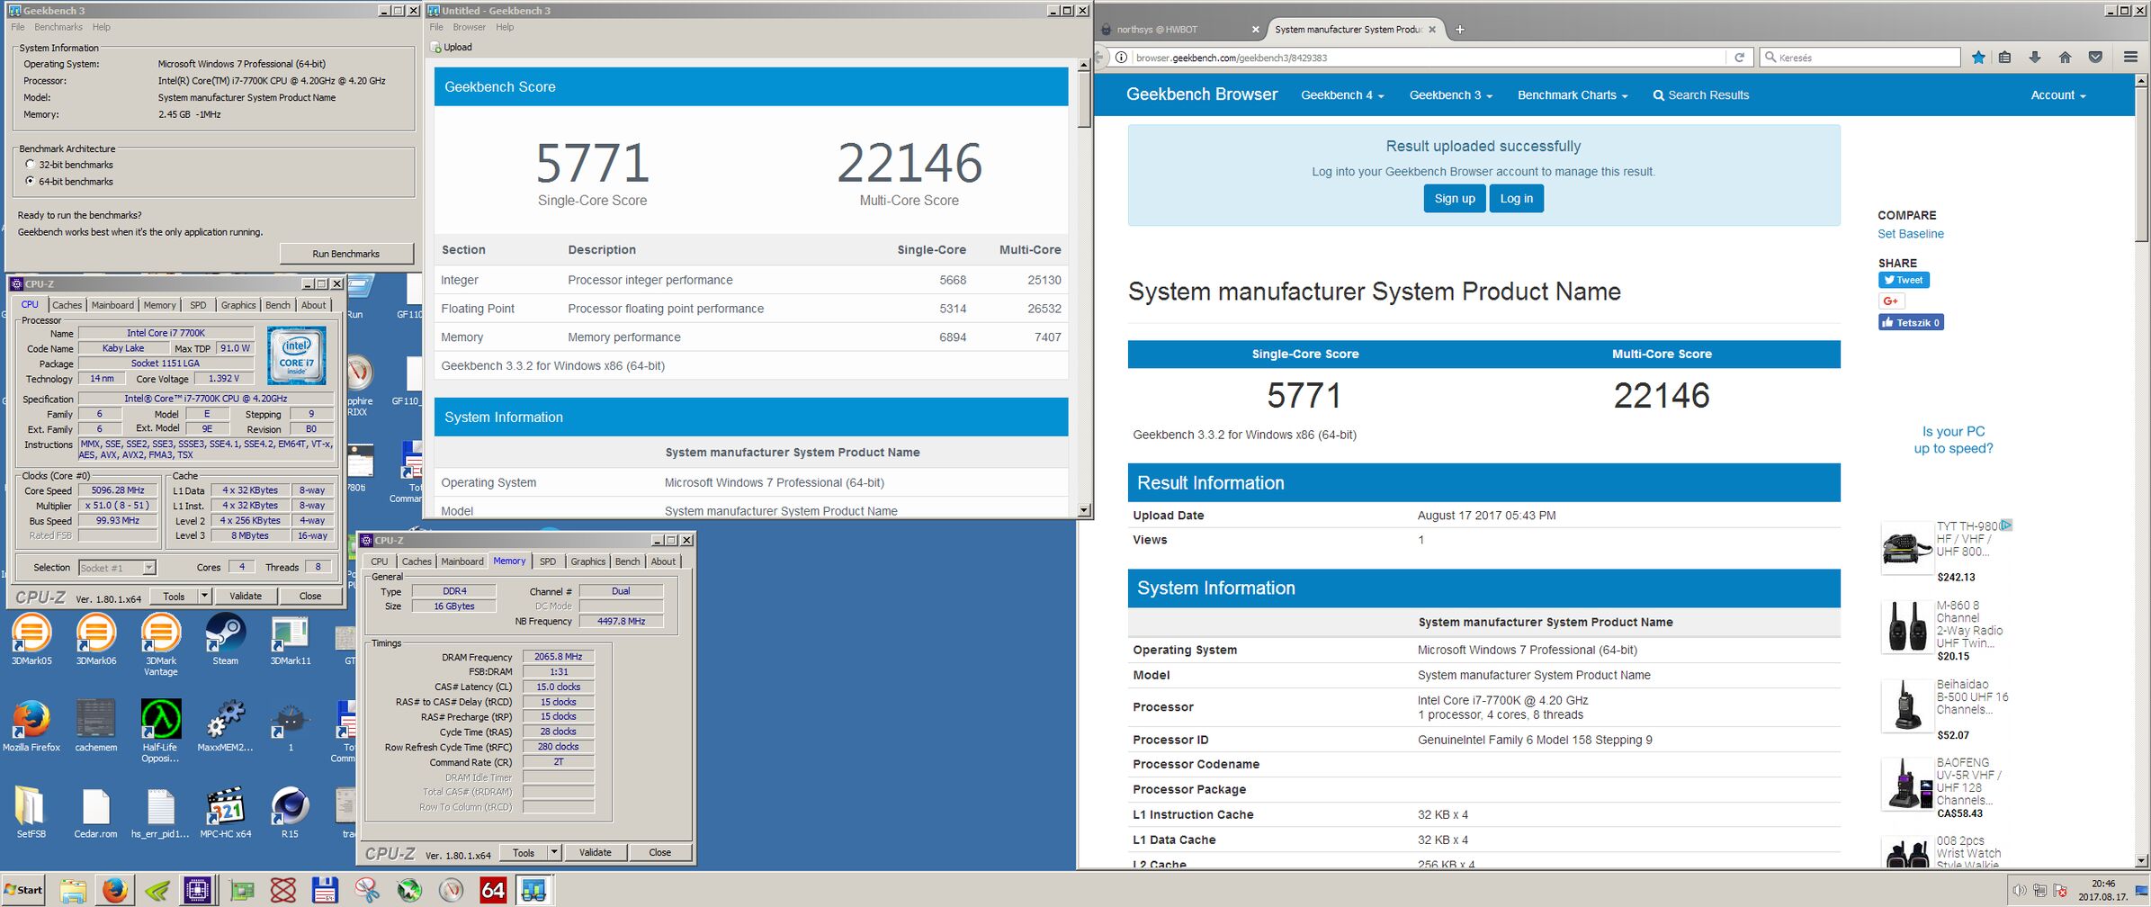Open Browser menu in Untitled Geekbench window
This screenshot has height=907, width=2151.
(469, 27)
